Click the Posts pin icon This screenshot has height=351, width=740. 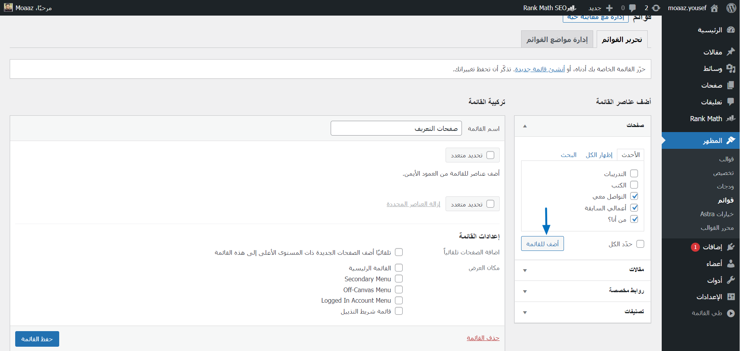click(731, 52)
